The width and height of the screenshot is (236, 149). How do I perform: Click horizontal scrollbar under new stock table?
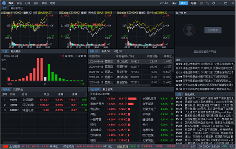pyautogui.click(x=120, y=85)
